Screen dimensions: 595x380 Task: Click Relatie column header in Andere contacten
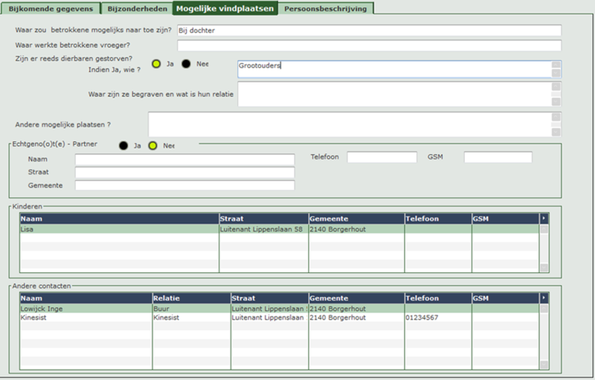tap(190, 297)
